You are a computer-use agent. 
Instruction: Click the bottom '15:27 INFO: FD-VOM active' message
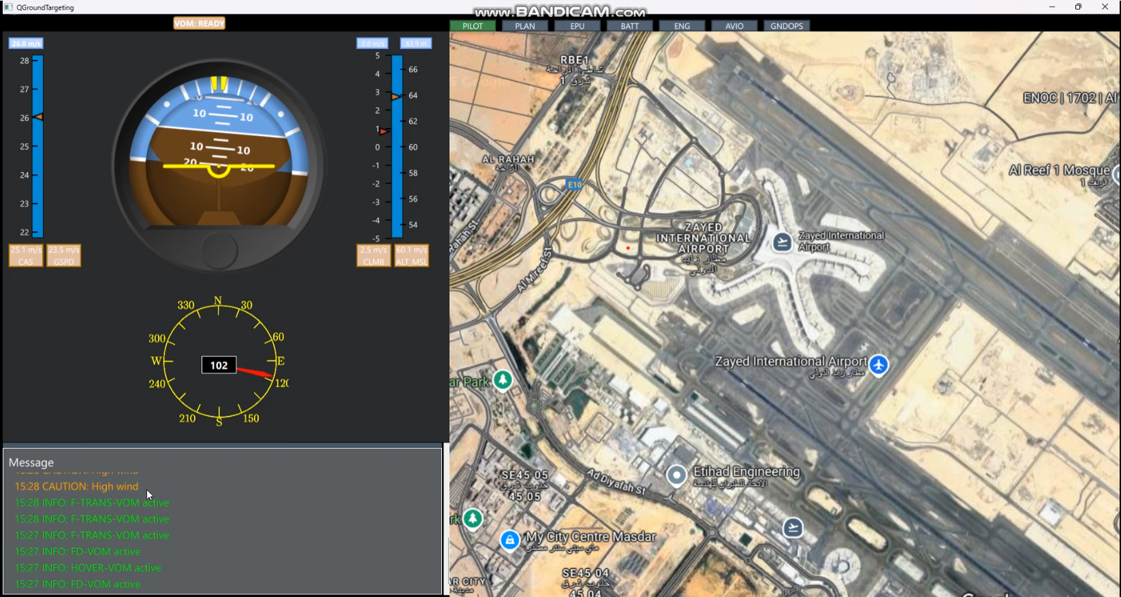click(x=78, y=584)
